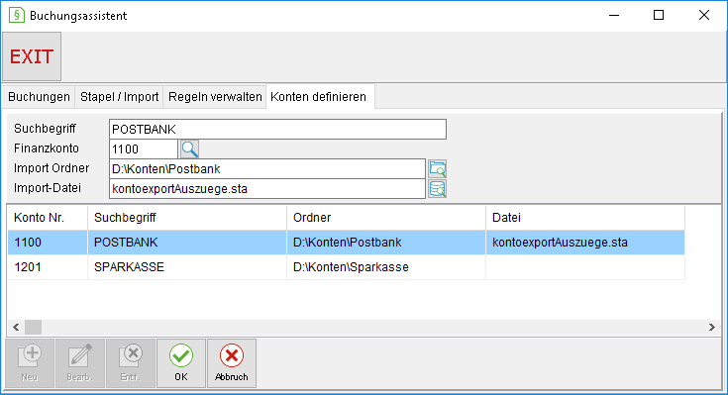The width and height of the screenshot is (728, 395).
Task: Open the Regeln verwalten tab
Action: (x=215, y=97)
